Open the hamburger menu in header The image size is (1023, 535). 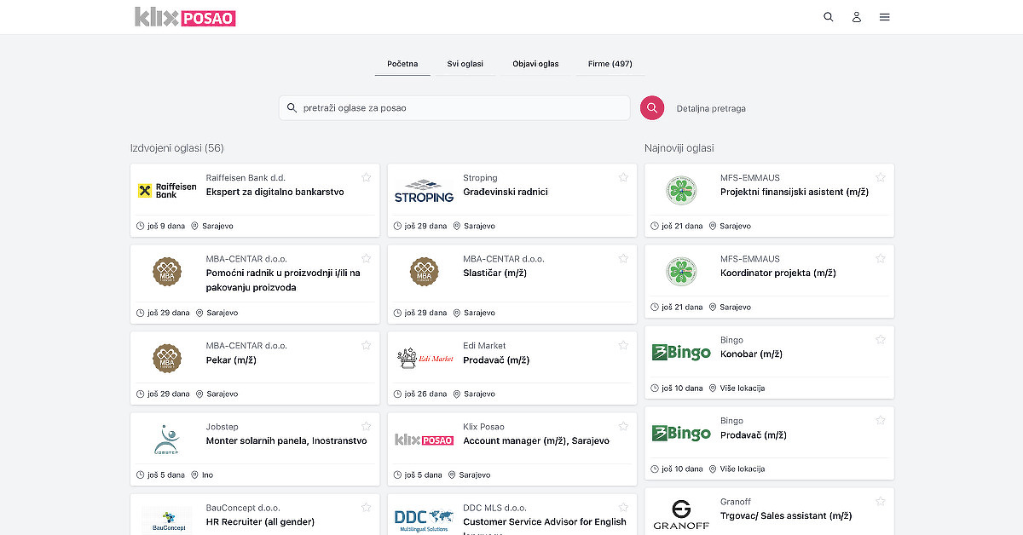[x=884, y=17]
